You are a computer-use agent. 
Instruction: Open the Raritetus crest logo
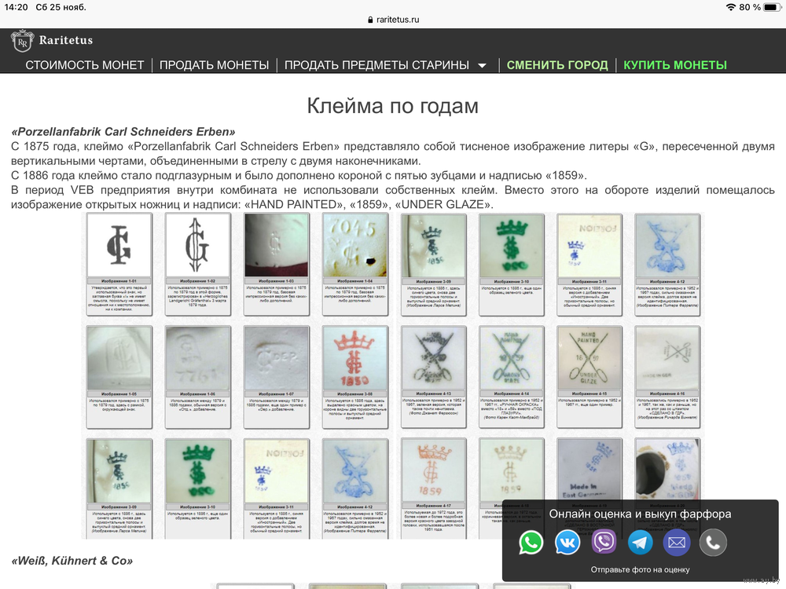(x=22, y=41)
